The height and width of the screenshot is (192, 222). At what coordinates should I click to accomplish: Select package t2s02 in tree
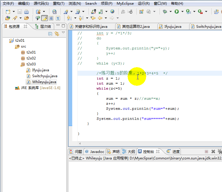[28, 58]
